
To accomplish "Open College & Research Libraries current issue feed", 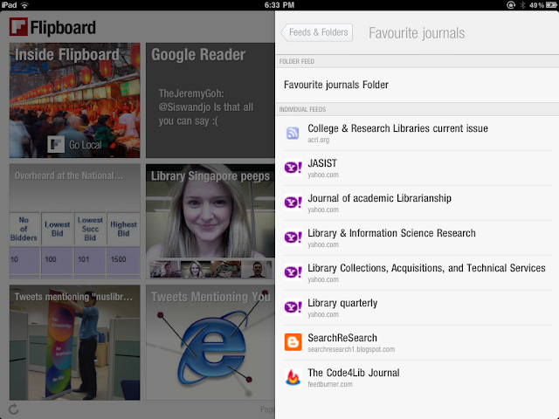I will click(418, 134).
